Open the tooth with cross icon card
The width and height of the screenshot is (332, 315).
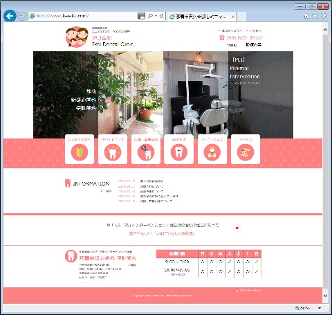click(178, 149)
